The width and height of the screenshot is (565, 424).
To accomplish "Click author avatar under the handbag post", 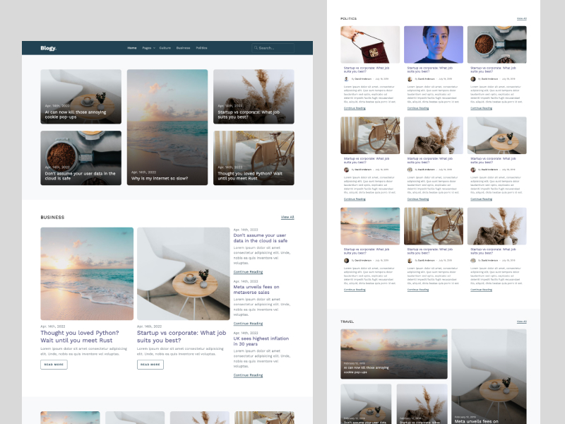I will (x=346, y=79).
